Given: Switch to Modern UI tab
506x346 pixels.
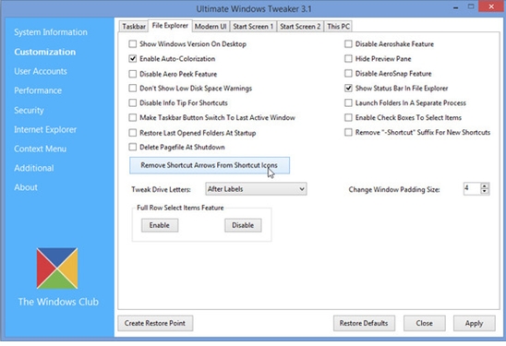Looking at the screenshot, I should coord(211,27).
